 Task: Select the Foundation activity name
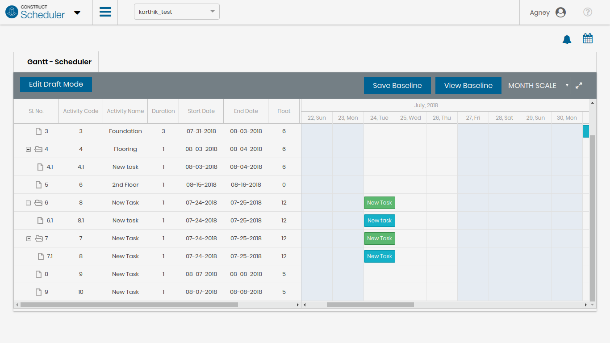tap(125, 131)
